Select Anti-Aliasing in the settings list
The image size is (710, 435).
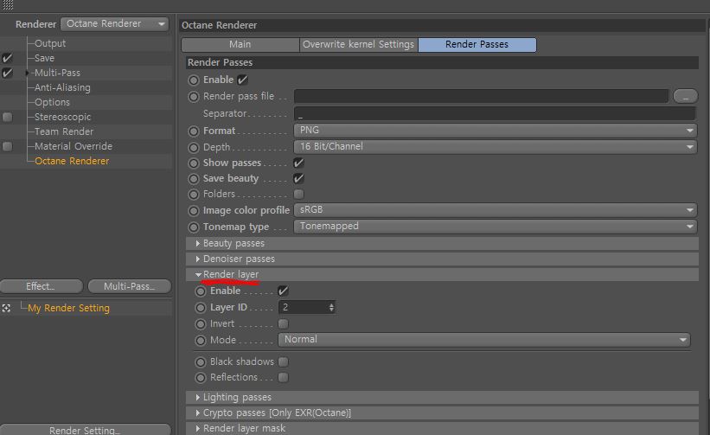coord(62,88)
